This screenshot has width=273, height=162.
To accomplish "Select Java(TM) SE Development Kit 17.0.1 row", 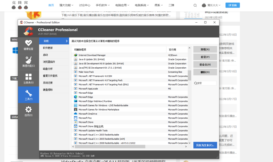I will [x=130, y=68].
